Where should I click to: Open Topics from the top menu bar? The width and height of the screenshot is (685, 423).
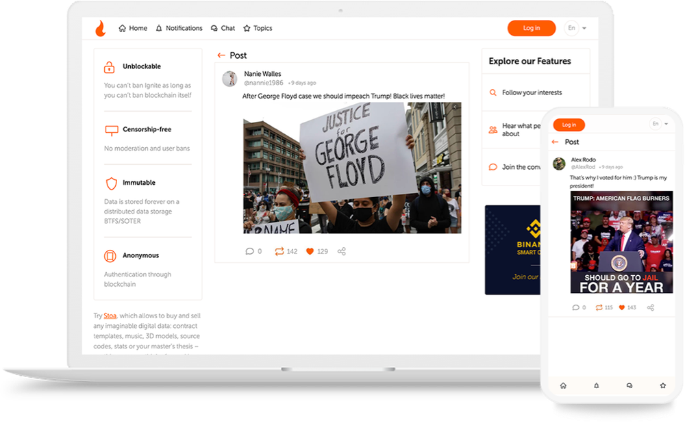click(258, 28)
